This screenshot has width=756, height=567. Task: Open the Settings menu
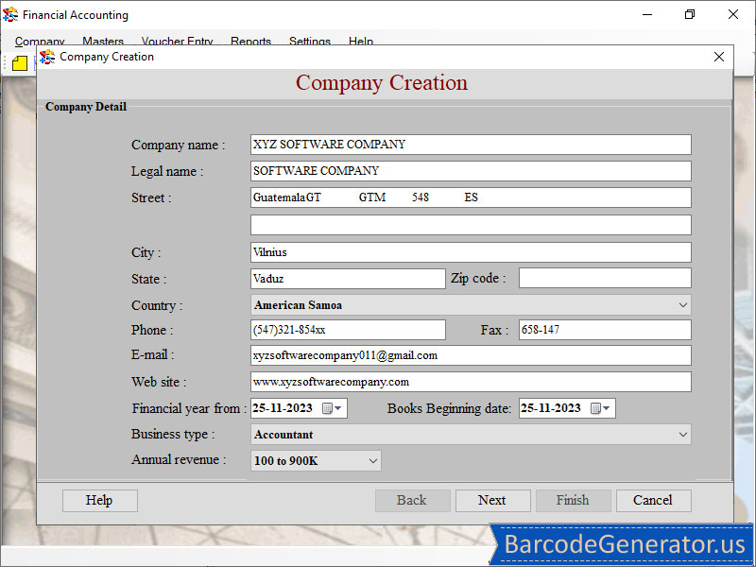[x=310, y=42]
